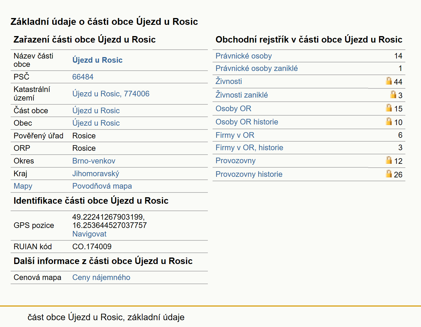421x327 pixels.
Task: Click the Mapy link
Action: coord(23,186)
